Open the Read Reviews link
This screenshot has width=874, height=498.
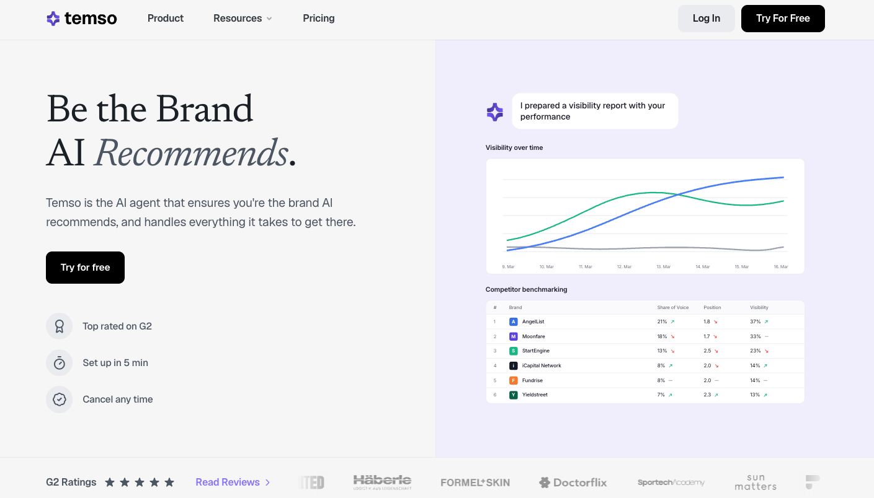pyautogui.click(x=228, y=483)
